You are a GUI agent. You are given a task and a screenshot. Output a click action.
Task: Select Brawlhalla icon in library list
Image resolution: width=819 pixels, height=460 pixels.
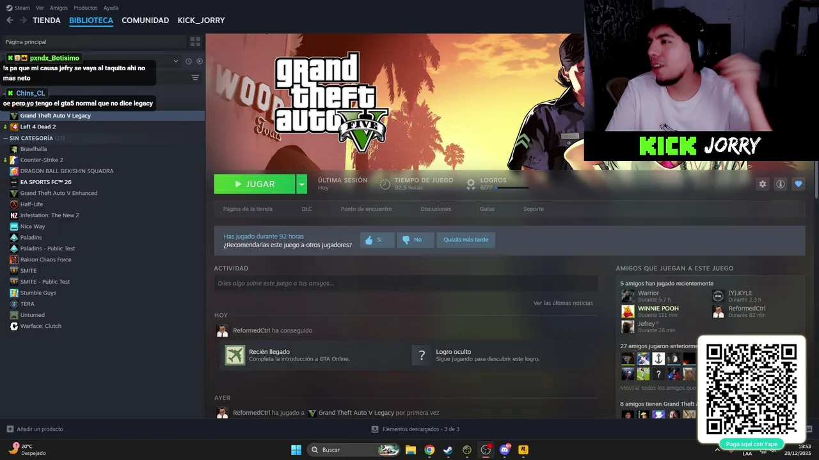pos(14,149)
